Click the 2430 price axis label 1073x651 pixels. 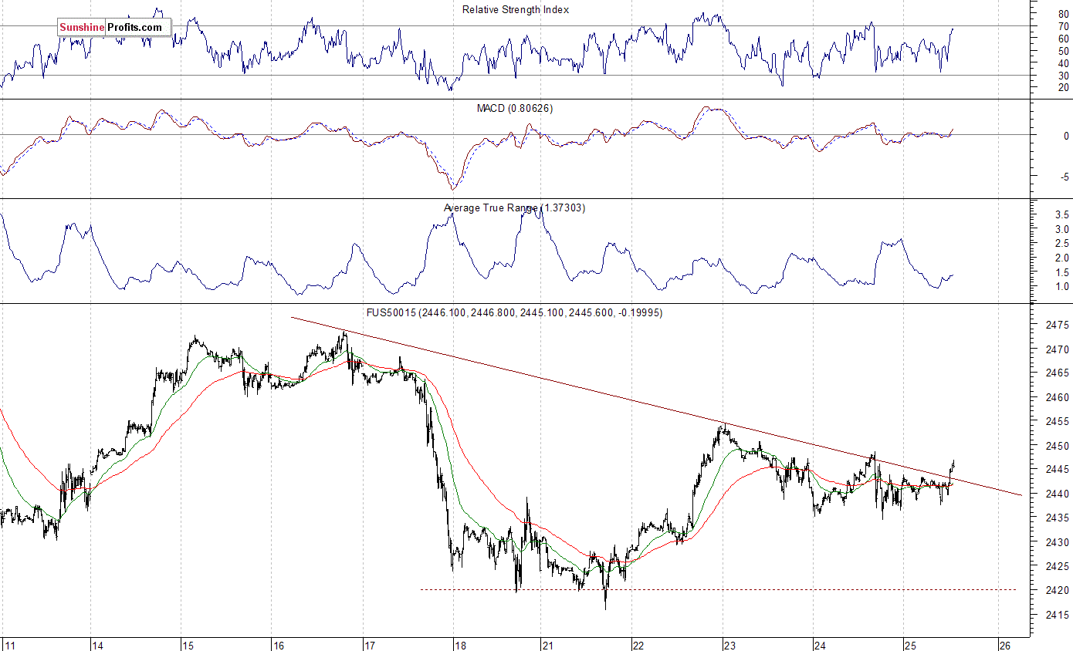point(1058,542)
